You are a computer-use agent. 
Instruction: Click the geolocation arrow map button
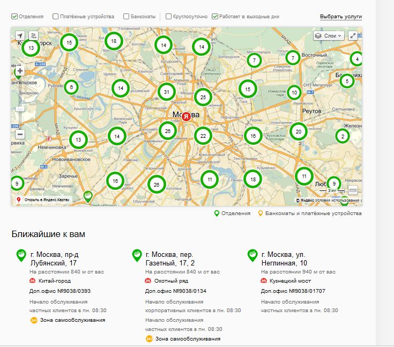coord(20,36)
